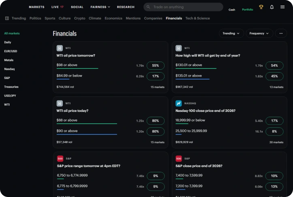Open the Trending sort dropdown
This screenshot has height=197, width=293.
pyautogui.click(x=231, y=33)
